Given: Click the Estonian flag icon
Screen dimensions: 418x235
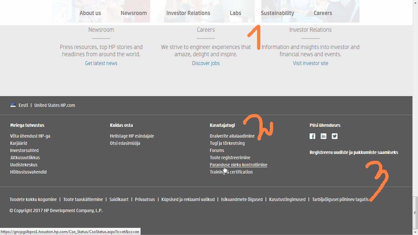Looking at the screenshot, I should 13,105.
